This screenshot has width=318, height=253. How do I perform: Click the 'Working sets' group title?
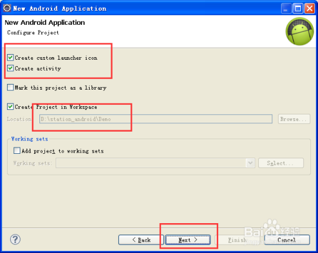(29, 139)
